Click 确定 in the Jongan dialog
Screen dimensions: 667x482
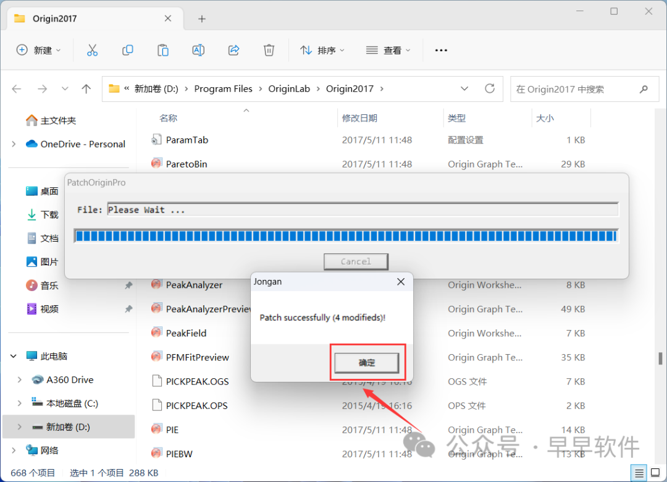coord(367,363)
